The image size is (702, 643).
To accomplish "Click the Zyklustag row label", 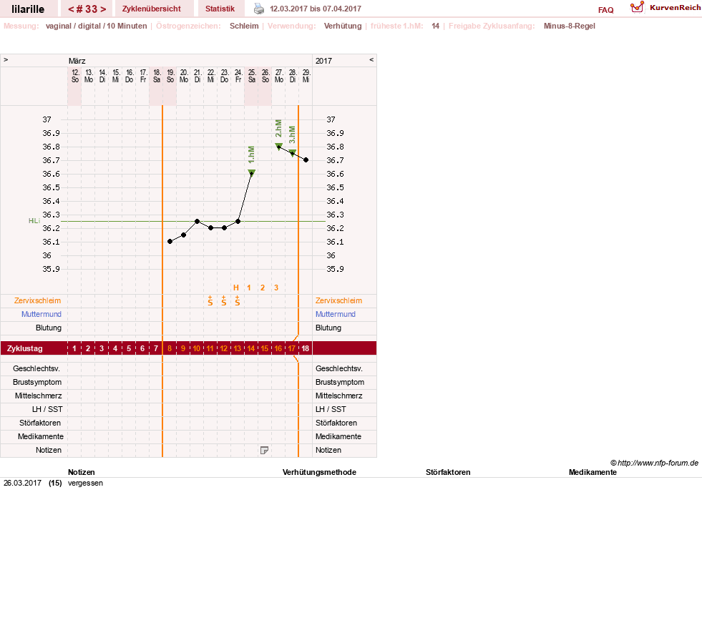I will click(25, 348).
